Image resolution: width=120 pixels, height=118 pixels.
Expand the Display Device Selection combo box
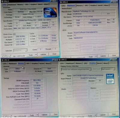click(x=90, y=69)
